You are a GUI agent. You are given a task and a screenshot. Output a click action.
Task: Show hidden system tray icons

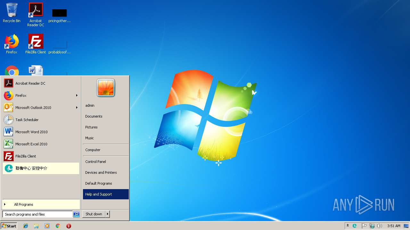pos(348,226)
